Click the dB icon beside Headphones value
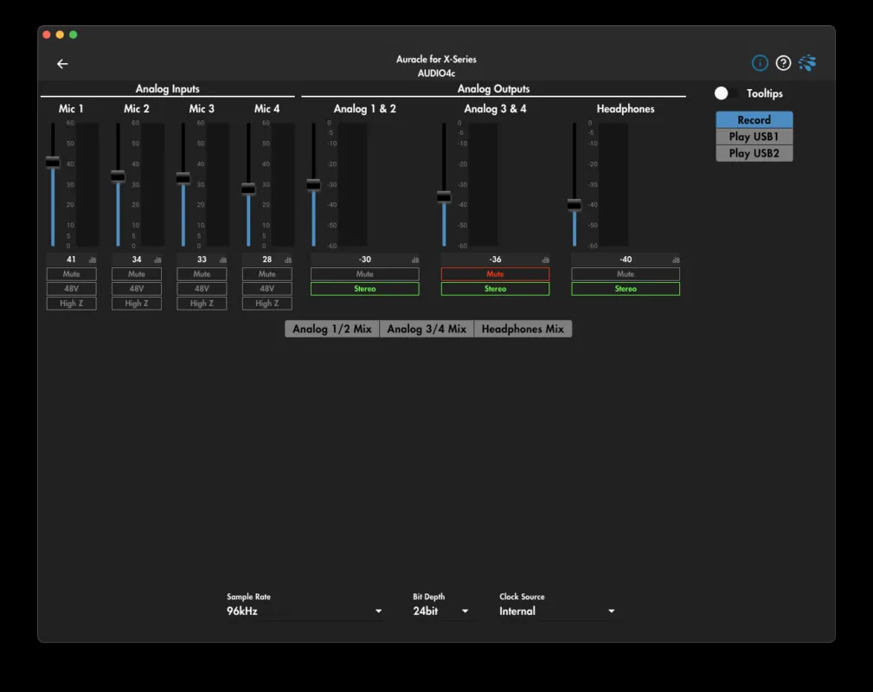 pyautogui.click(x=675, y=259)
